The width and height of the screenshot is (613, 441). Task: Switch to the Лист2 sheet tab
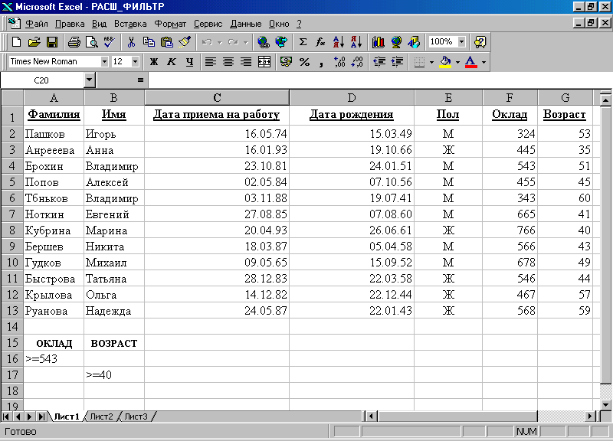[101, 416]
